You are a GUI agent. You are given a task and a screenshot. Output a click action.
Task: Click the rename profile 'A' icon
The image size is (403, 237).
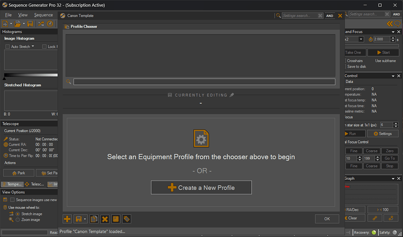pos(116,219)
